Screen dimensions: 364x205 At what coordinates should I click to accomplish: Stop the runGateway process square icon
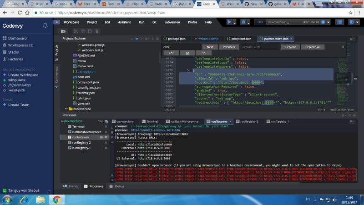[x=101, y=137]
